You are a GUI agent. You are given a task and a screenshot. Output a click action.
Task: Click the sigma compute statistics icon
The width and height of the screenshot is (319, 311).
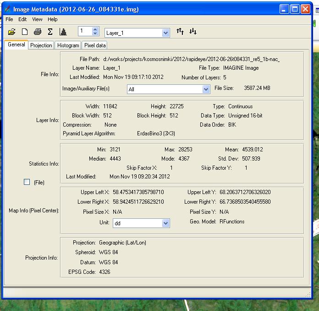pyautogui.click(x=50, y=32)
